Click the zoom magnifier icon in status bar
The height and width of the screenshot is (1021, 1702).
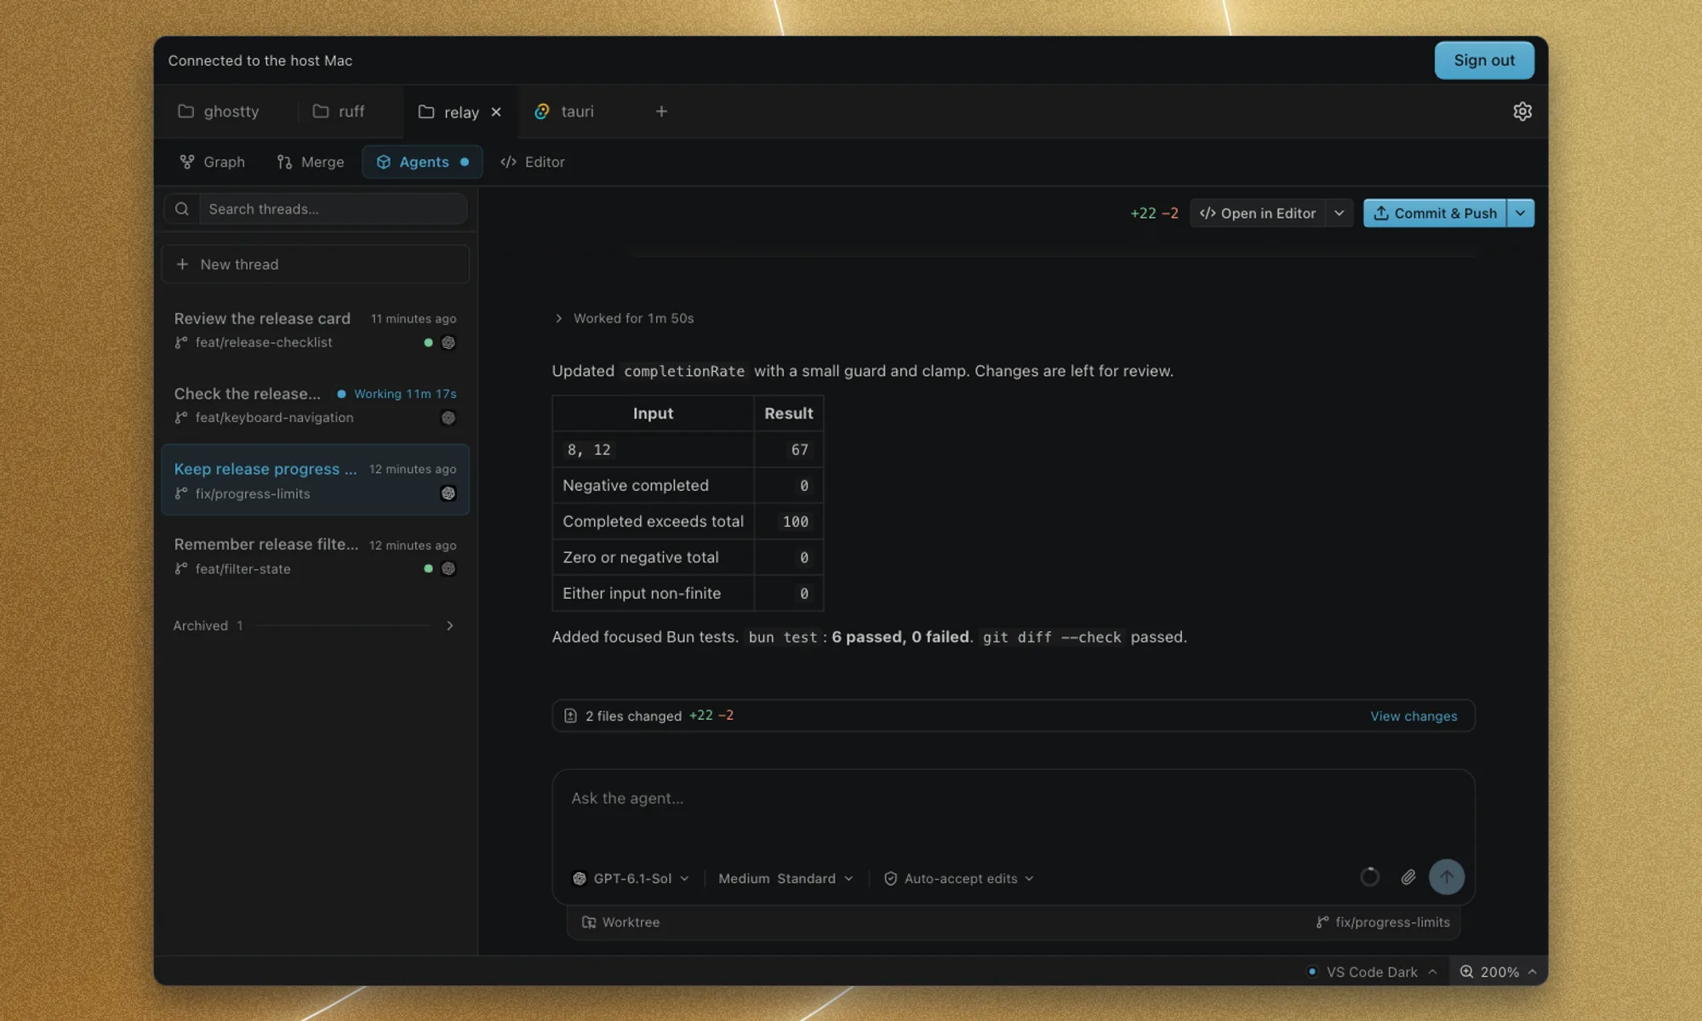coord(1466,972)
